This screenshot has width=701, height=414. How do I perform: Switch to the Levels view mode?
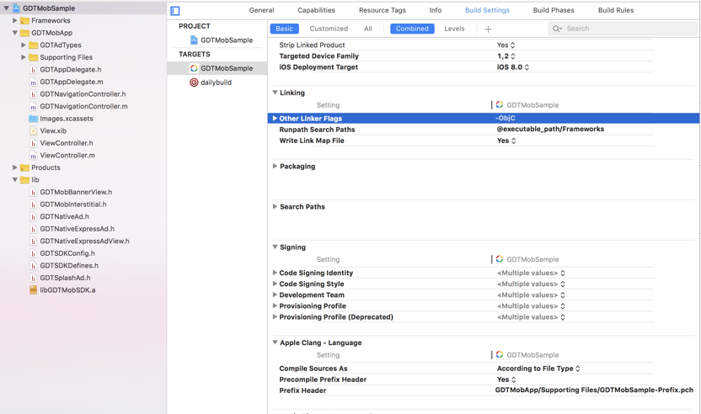coord(454,29)
